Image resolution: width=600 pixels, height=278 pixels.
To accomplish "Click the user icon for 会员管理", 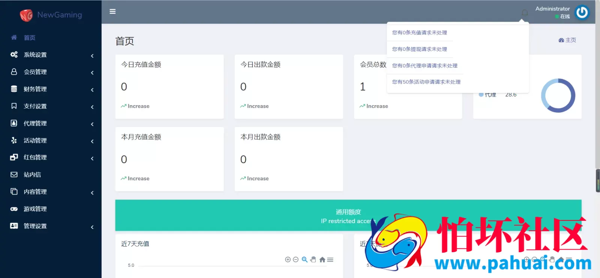I will coord(14,71).
